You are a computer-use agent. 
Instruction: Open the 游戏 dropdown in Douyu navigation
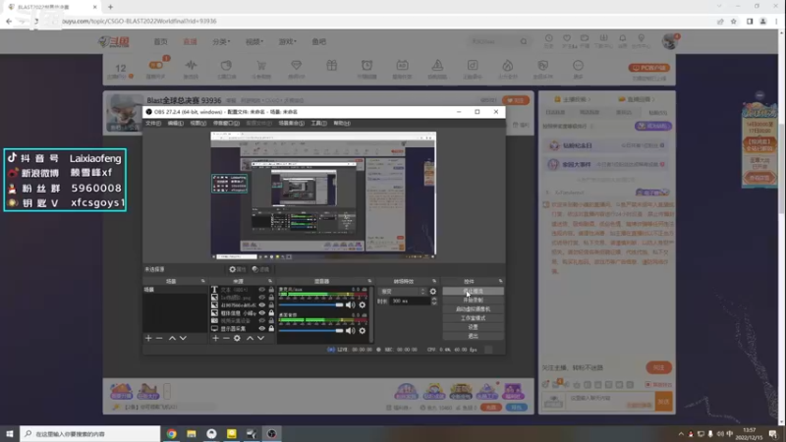pyautogui.click(x=287, y=41)
